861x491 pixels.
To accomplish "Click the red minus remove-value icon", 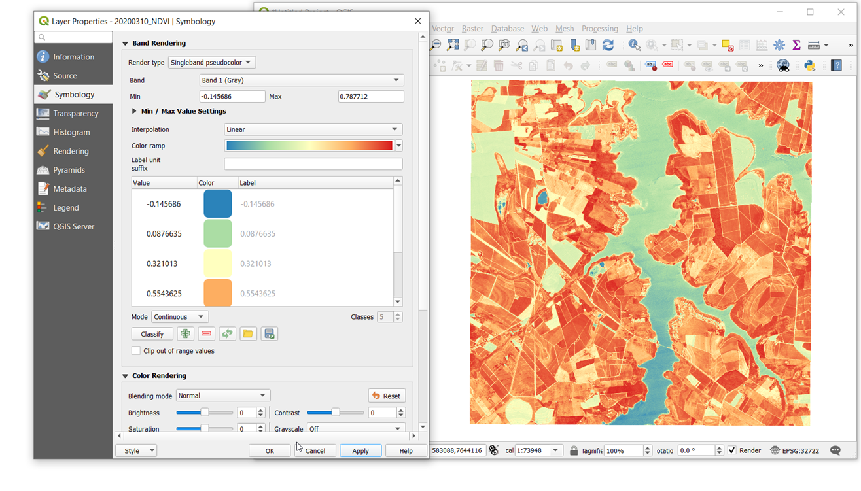I will pyautogui.click(x=206, y=333).
